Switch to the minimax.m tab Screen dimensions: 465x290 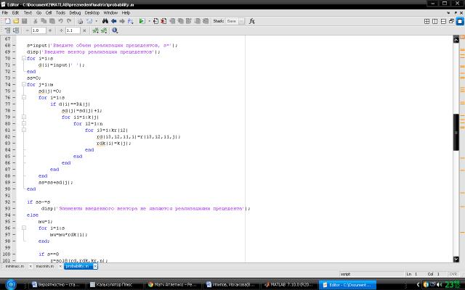(15, 266)
